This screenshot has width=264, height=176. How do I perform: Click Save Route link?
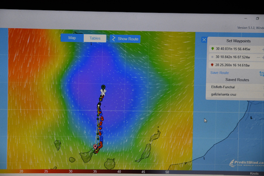219,73
